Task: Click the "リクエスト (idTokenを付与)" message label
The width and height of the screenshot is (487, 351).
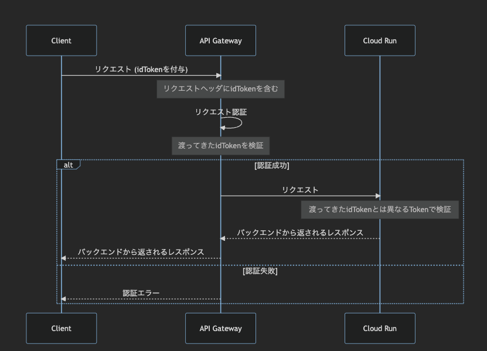Action: [141, 69]
